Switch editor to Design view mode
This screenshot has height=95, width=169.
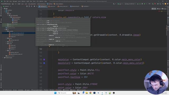point(164,9)
